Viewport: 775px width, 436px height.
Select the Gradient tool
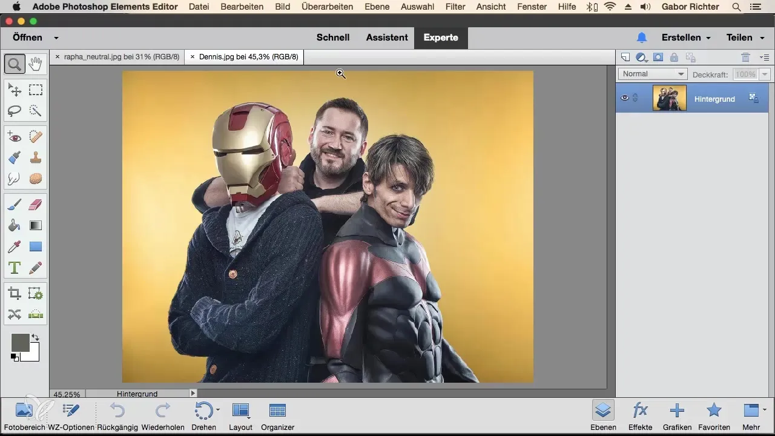(36, 226)
